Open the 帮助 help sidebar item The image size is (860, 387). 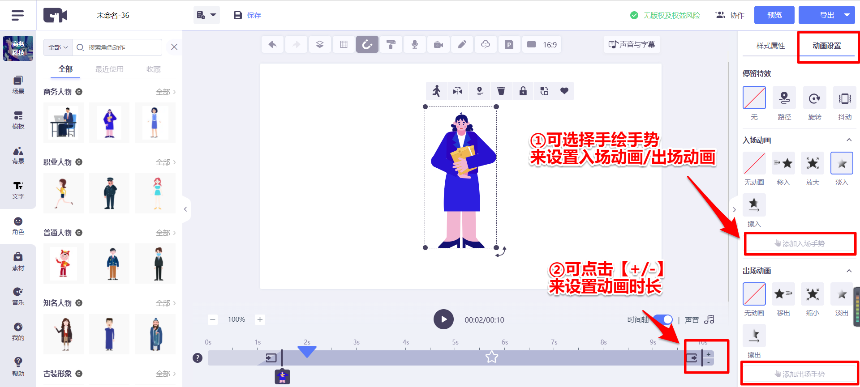tap(18, 367)
